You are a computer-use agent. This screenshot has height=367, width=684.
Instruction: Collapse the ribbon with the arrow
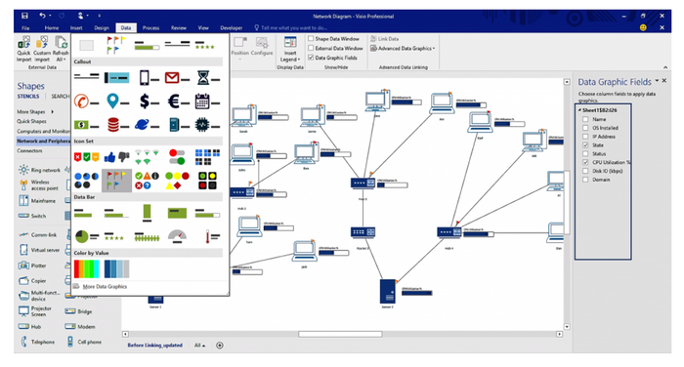click(665, 67)
